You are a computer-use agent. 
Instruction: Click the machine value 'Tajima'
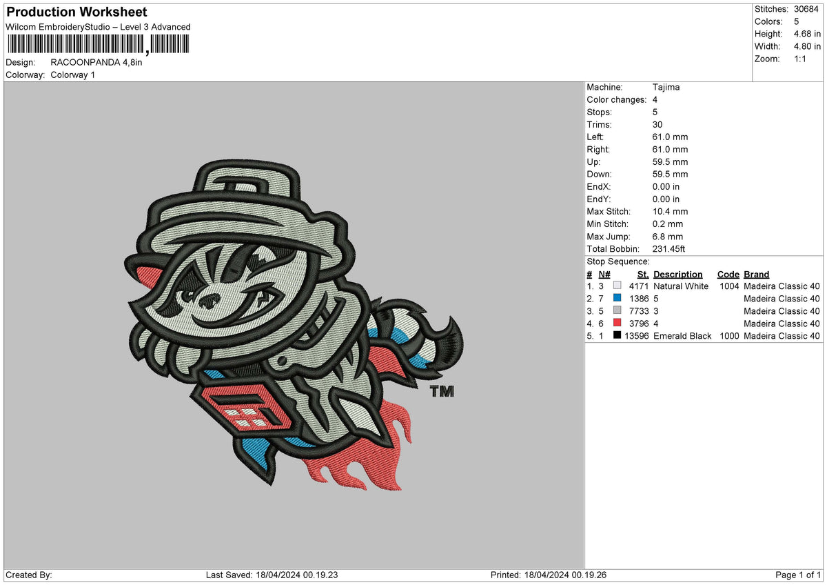(x=666, y=87)
